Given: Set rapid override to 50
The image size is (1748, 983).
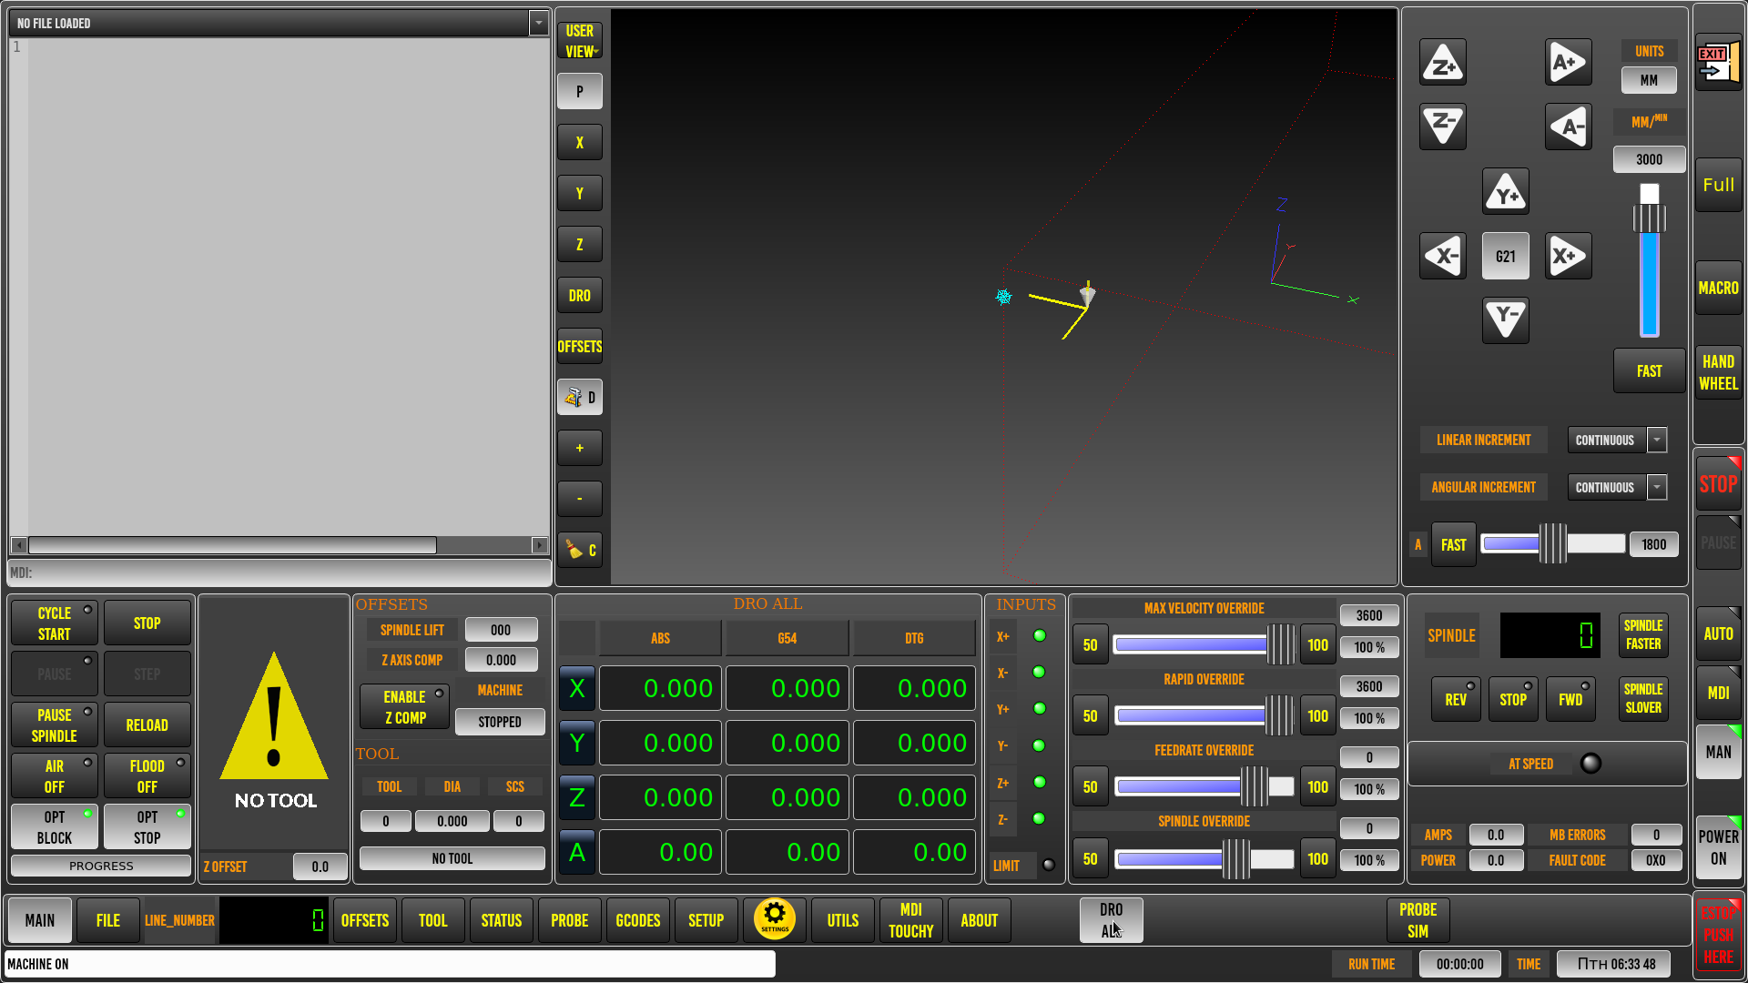Looking at the screenshot, I should pos(1090,715).
